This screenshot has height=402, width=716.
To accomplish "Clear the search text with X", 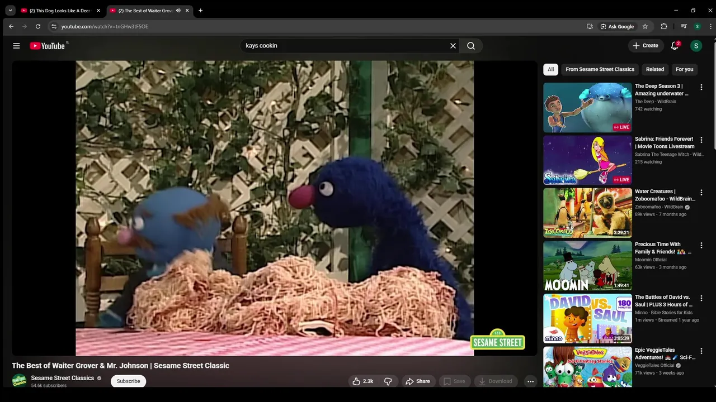I will (x=453, y=46).
